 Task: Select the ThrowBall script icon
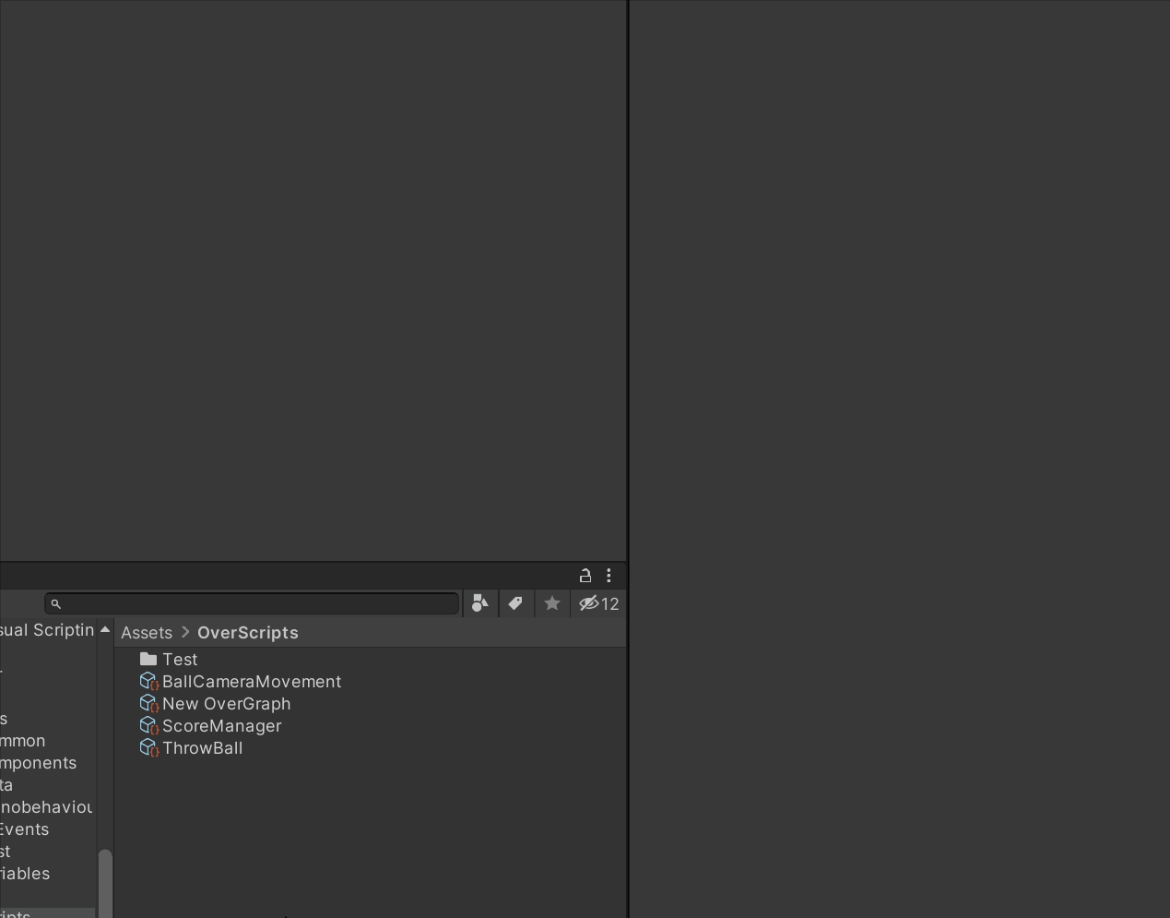click(148, 748)
